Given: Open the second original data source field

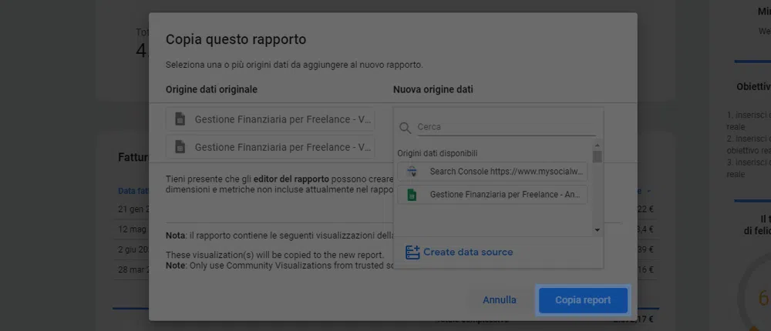Looking at the screenshot, I should coord(270,147).
